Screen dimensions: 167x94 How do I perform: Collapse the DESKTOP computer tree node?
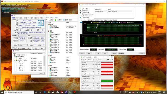13,55
